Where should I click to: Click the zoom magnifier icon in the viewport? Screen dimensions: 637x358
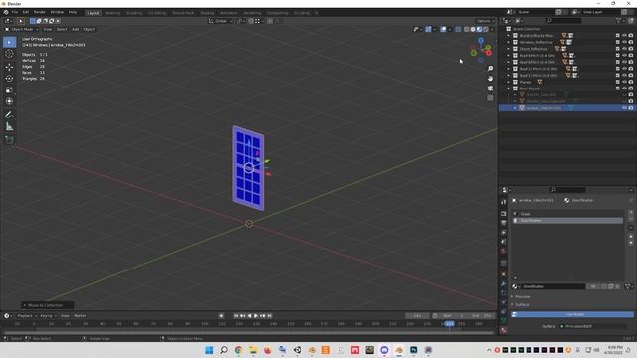pyautogui.click(x=490, y=69)
